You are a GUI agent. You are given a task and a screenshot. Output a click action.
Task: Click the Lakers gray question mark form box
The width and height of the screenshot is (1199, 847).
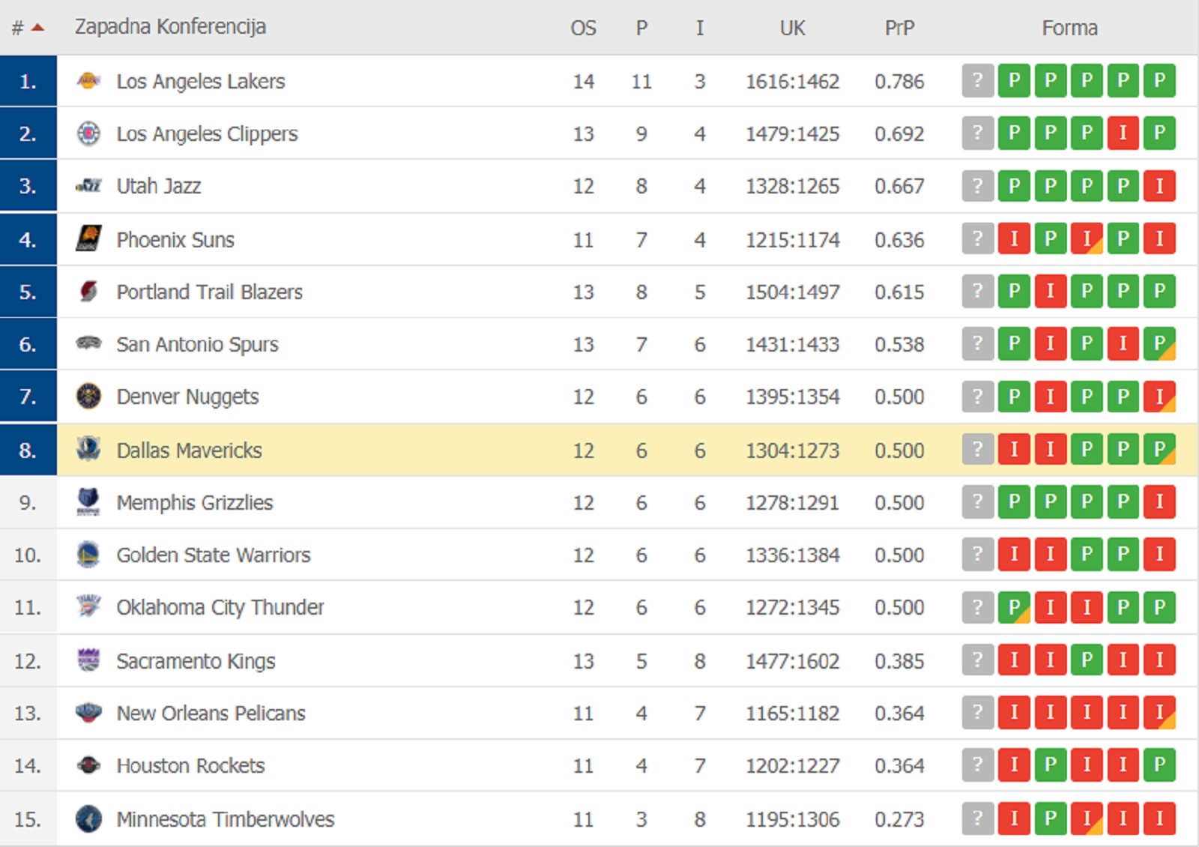tap(977, 81)
